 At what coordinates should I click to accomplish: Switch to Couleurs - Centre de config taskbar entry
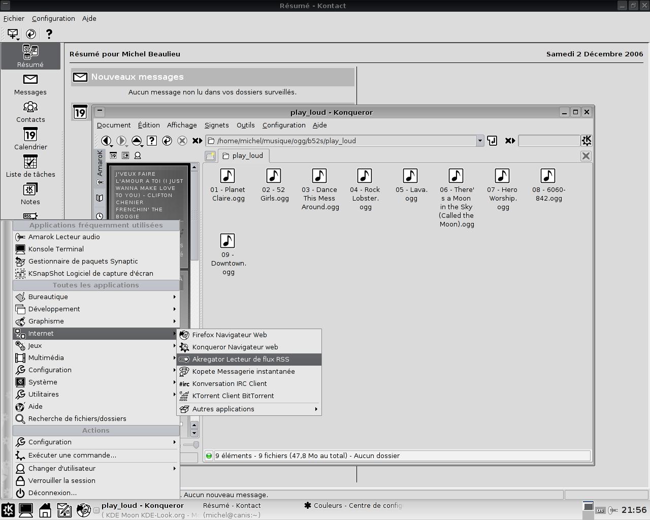pyautogui.click(x=353, y=506)
